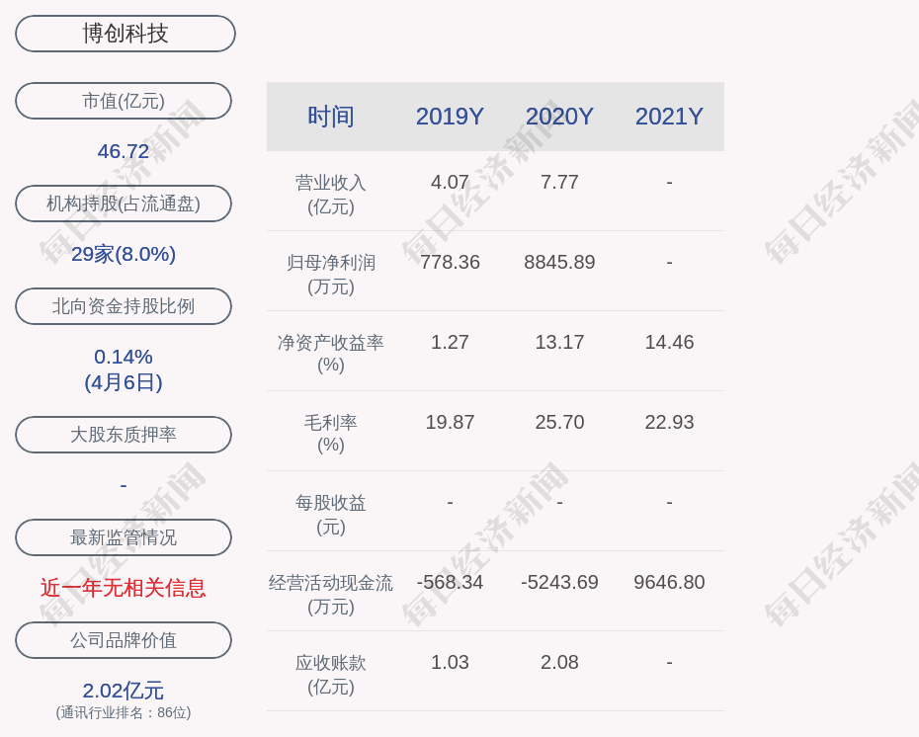Select the 最新监管情况 pill
The width and height of the screenshot is (919, 737).
tap(124, 537)
